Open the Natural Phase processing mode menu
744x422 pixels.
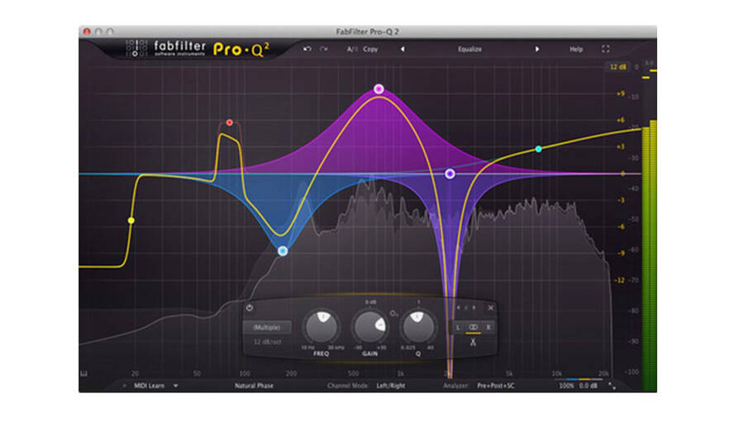pyautogui.click(x=254, y=386)
